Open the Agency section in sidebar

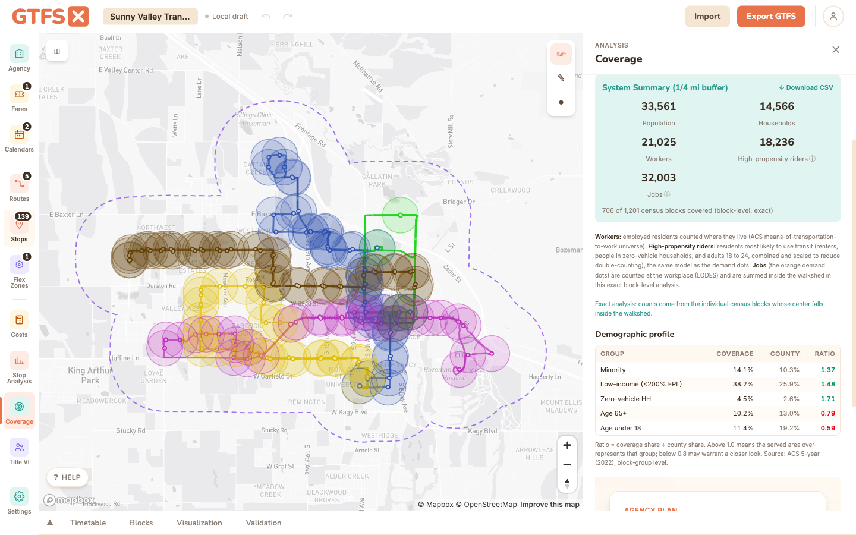pos(19,59)
